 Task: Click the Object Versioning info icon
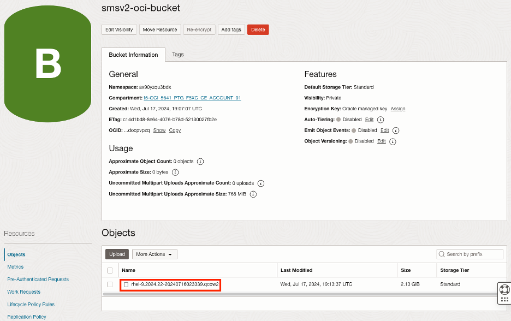(393, 141)
